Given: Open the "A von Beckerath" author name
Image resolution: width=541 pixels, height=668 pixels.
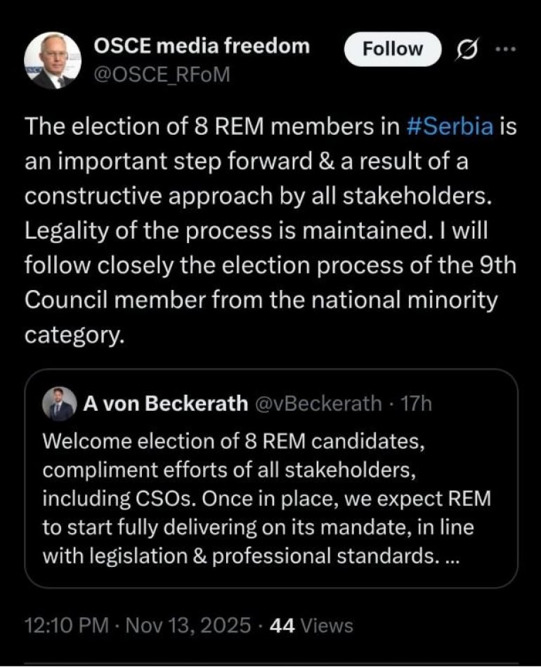Looking at the screenshot, I should tap(165, 403).
